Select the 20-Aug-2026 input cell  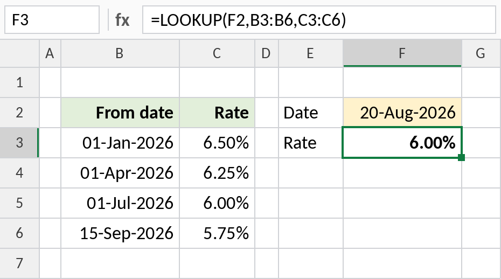coord(402,113)
